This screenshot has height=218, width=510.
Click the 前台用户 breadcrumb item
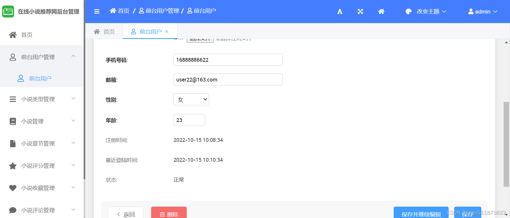pos(202,11)
